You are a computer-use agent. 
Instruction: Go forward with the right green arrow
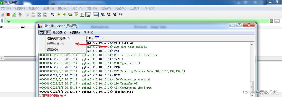point(64,15)
